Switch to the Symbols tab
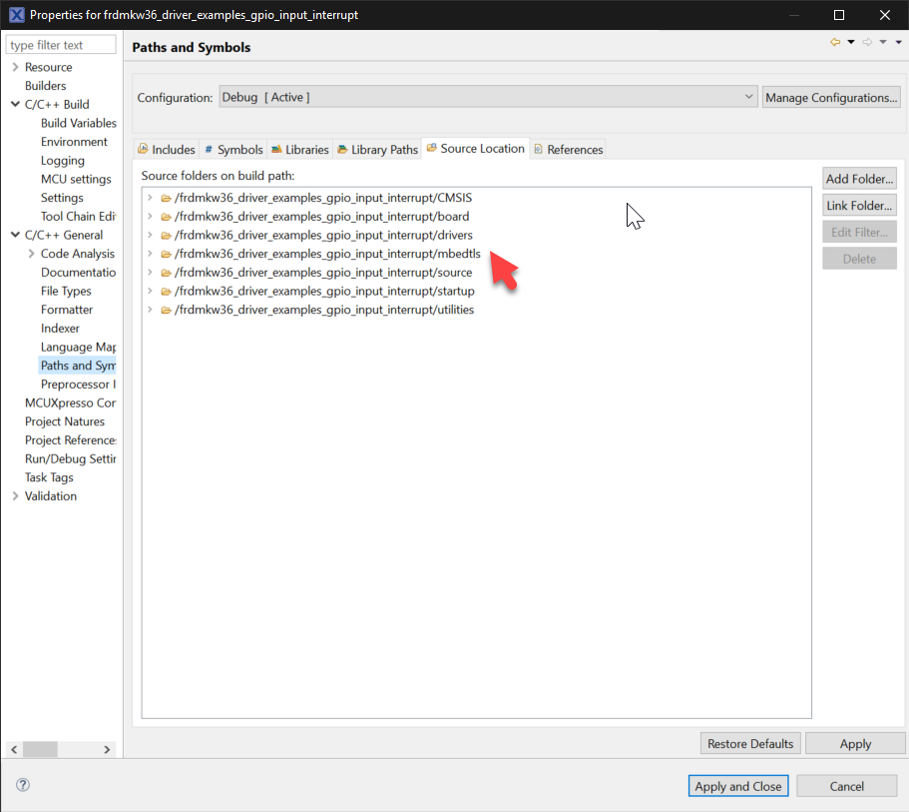This screenshot has height=812, width=909. tap(233, 149)
